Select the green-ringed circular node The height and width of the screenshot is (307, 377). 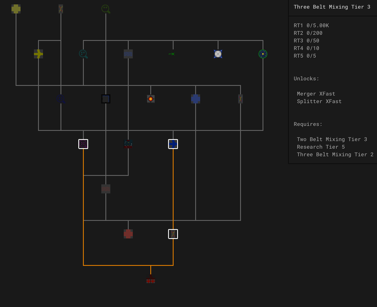tap(263, 54)
